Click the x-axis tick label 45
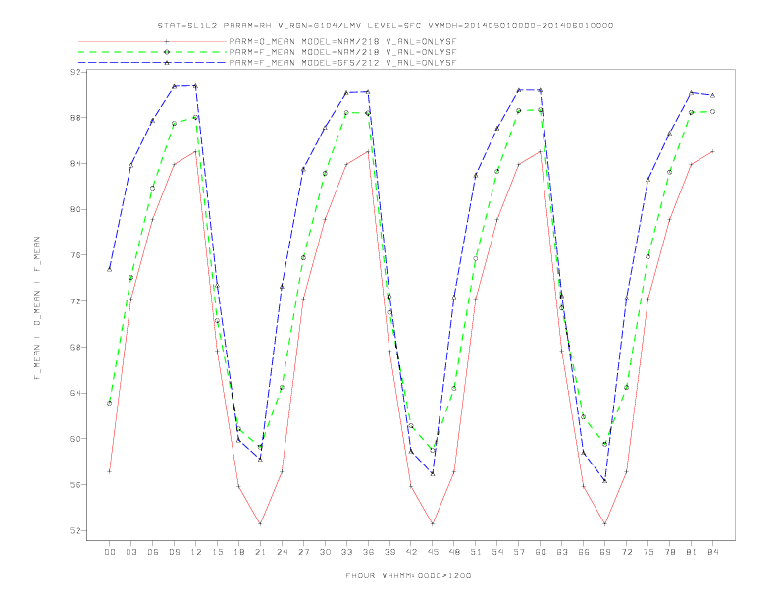This screenshot has width=777, height=601. tap(433, 552)
